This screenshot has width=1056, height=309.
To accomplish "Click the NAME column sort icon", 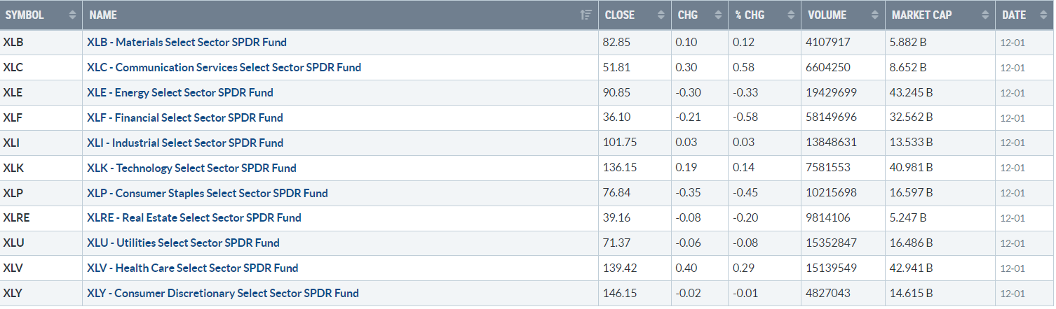I will (586, 15).
